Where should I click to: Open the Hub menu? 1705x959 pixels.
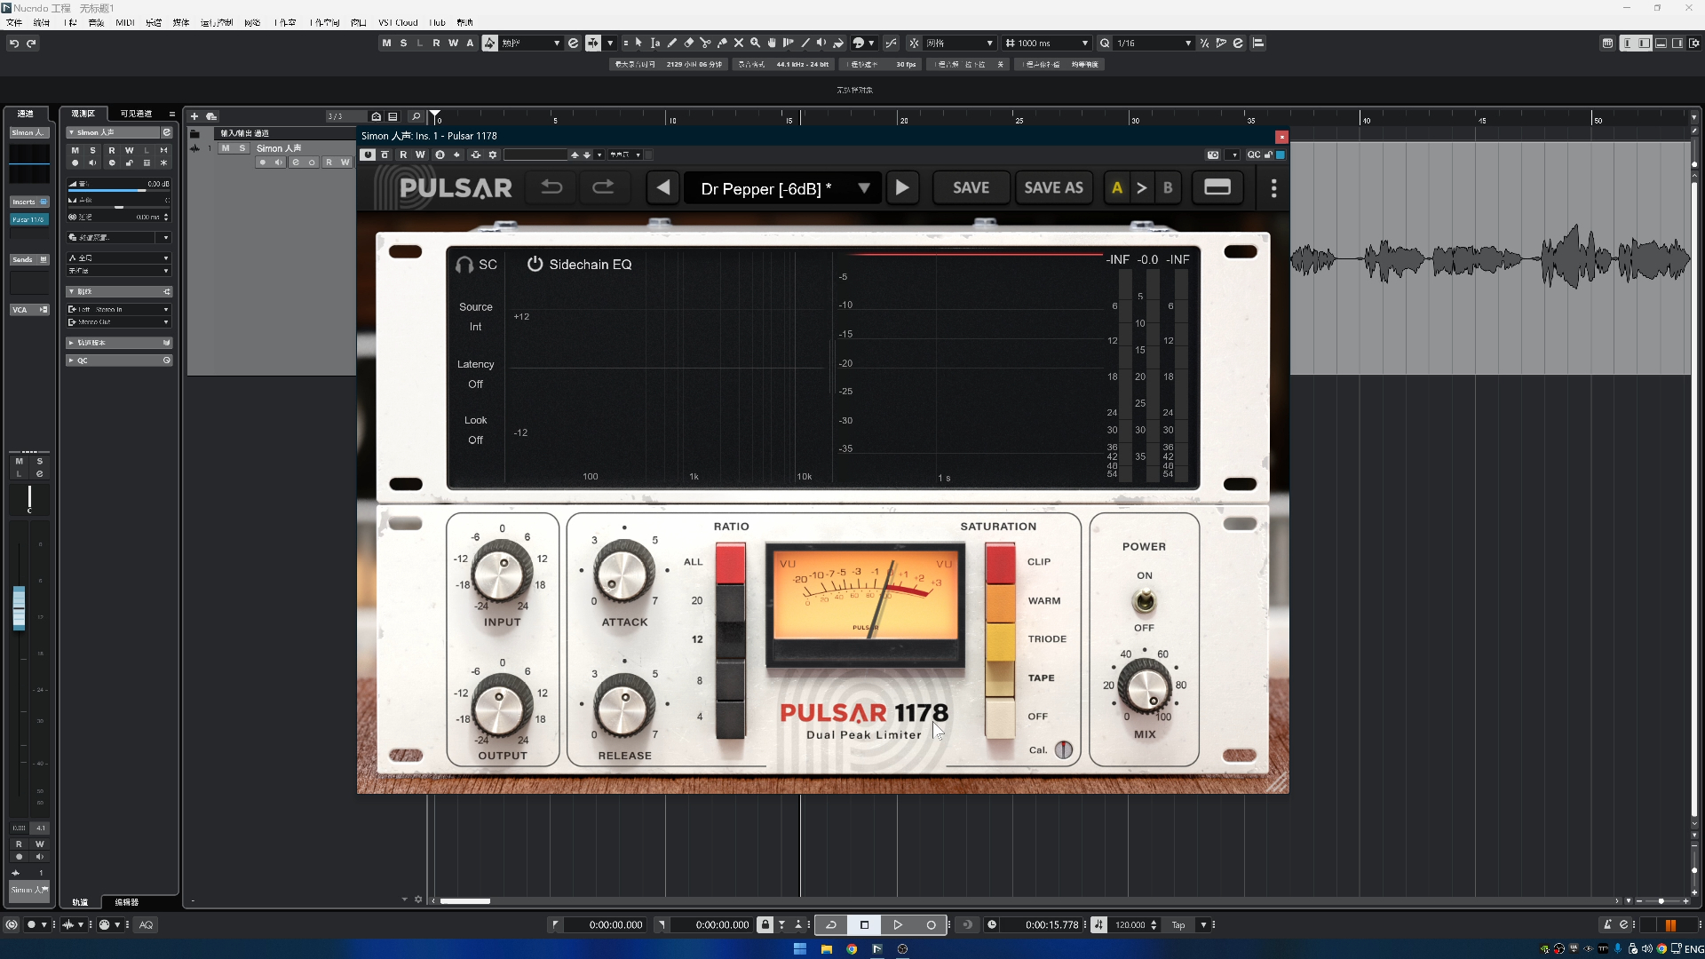(437, 22)
